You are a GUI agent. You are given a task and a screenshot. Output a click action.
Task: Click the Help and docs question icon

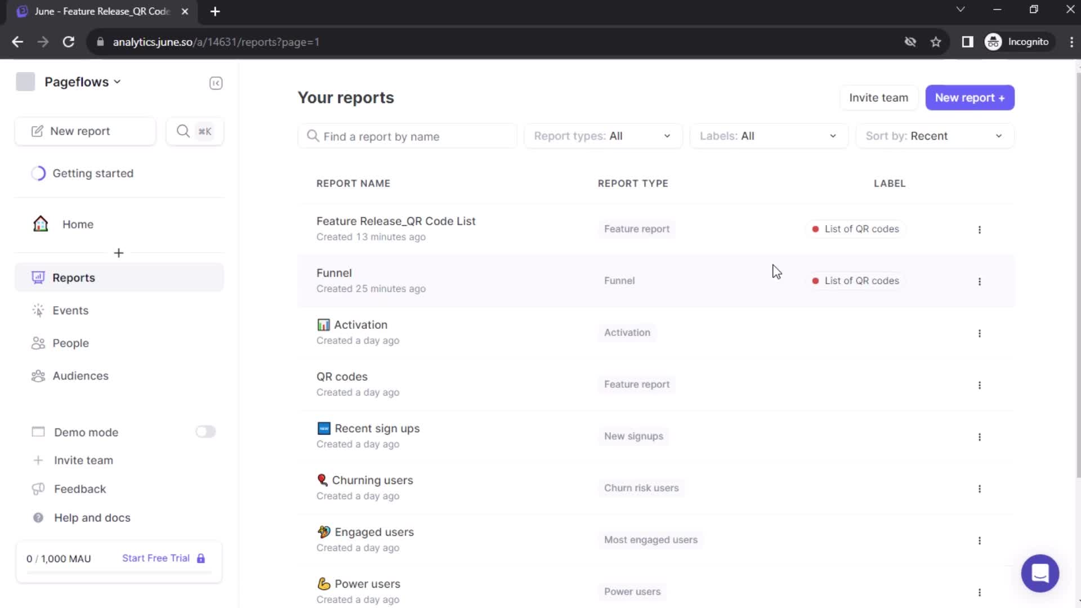point(38,517)
